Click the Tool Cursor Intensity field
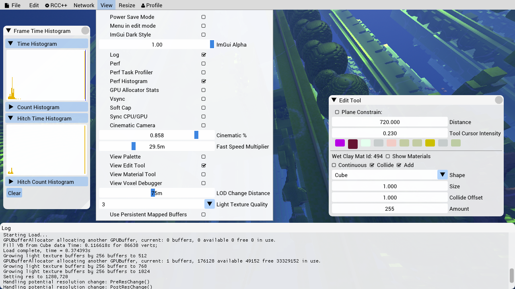Image resolution: width=515 pixels, height=289 pixels. point(389,133)
